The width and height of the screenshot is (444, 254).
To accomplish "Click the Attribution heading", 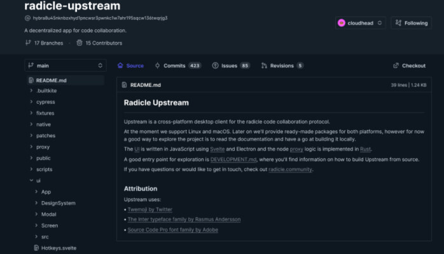I will 141,189.
